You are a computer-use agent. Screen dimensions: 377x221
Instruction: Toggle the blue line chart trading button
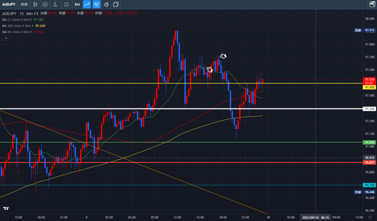tap(87, 4)
